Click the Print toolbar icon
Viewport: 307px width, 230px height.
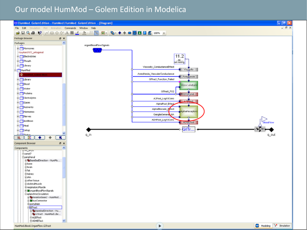[33, 33]
